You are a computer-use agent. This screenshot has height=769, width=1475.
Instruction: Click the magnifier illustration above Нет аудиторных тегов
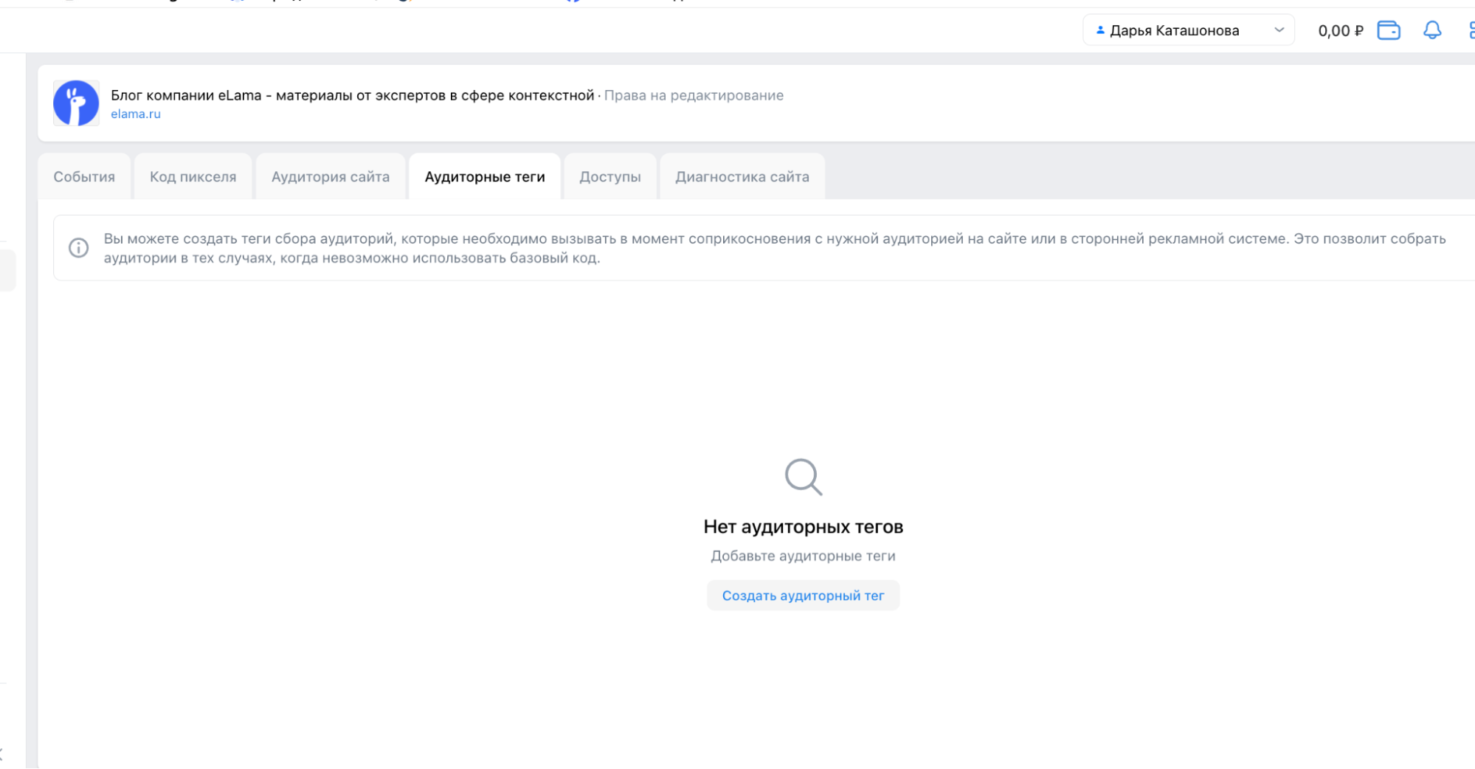[x=803, y=477]
